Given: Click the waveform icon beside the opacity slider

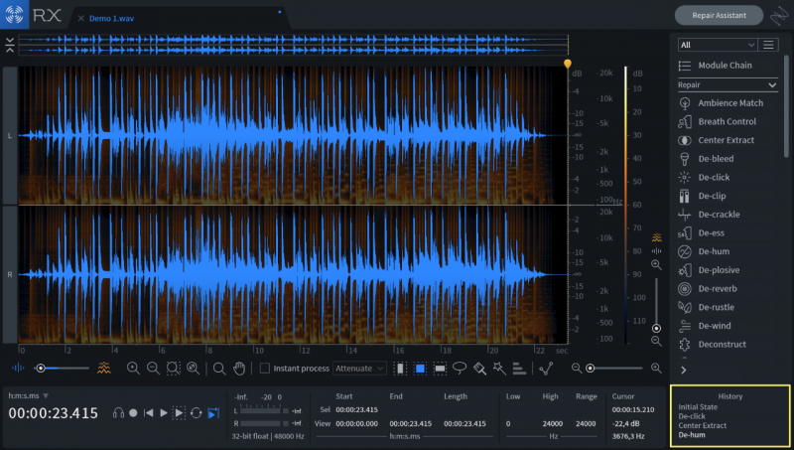Looking at the screenshot, I should click(18, 368).
